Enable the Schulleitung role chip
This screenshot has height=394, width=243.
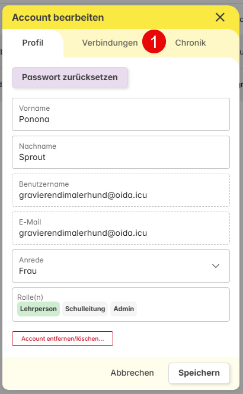point(85,309)
